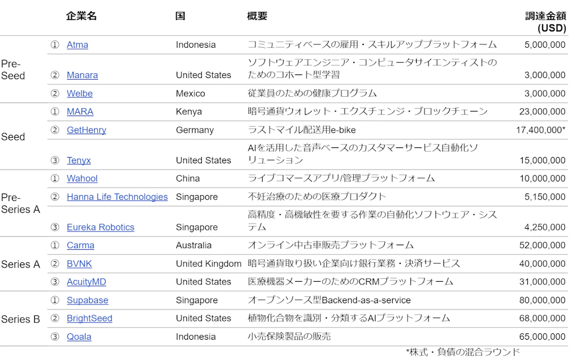Click the 概要 column header

point(257,16)
